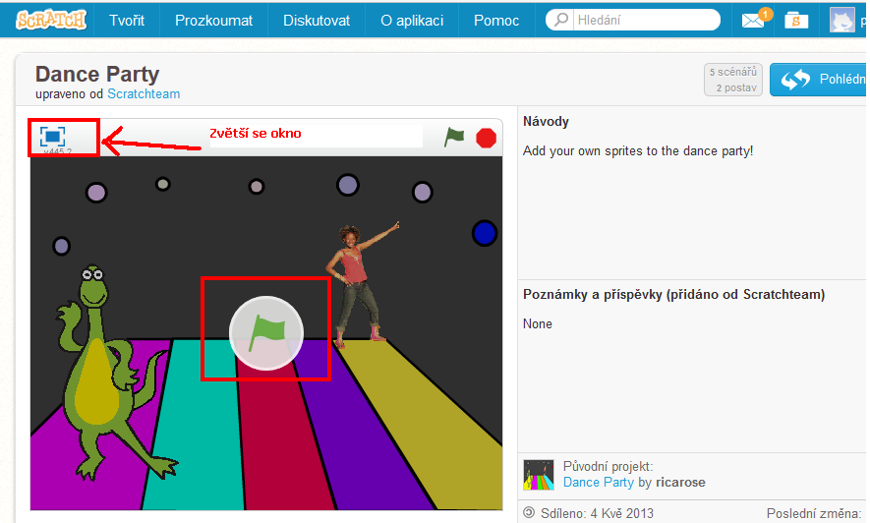
Task: Click the red stop sign button
Action: pos(486,138)
